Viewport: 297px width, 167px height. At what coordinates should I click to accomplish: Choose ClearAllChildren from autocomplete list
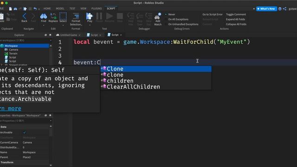coord(156,87)
